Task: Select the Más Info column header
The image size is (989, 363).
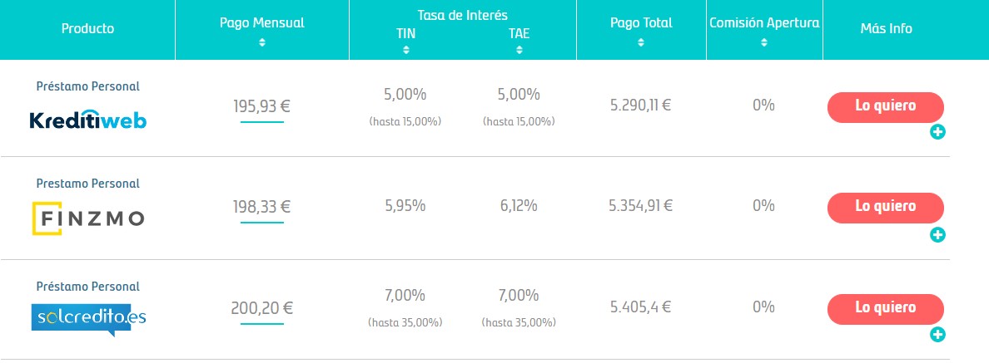Action: coord(887,29)
